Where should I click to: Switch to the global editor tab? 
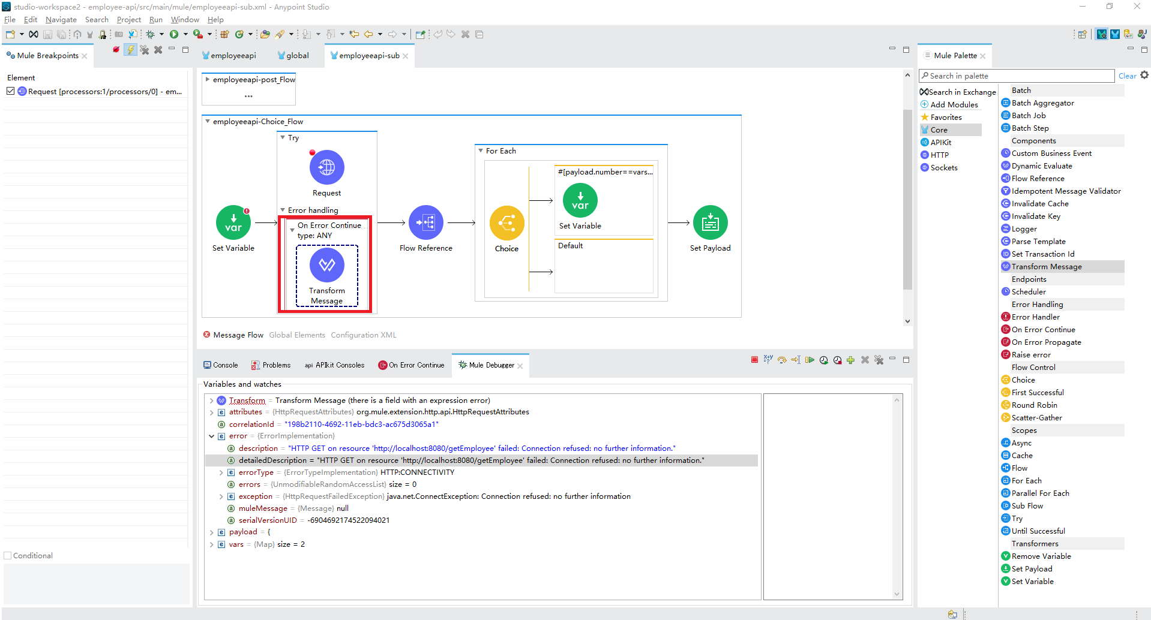(x=293, y=55)
